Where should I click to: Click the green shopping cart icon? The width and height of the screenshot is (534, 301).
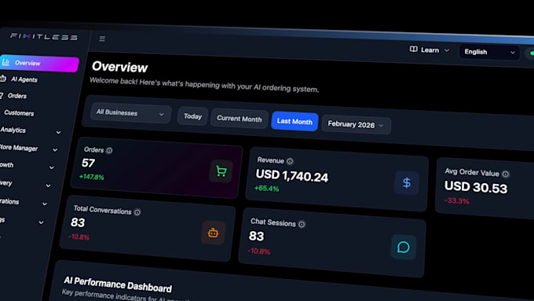pyautogui.click(x=221, y=171)
